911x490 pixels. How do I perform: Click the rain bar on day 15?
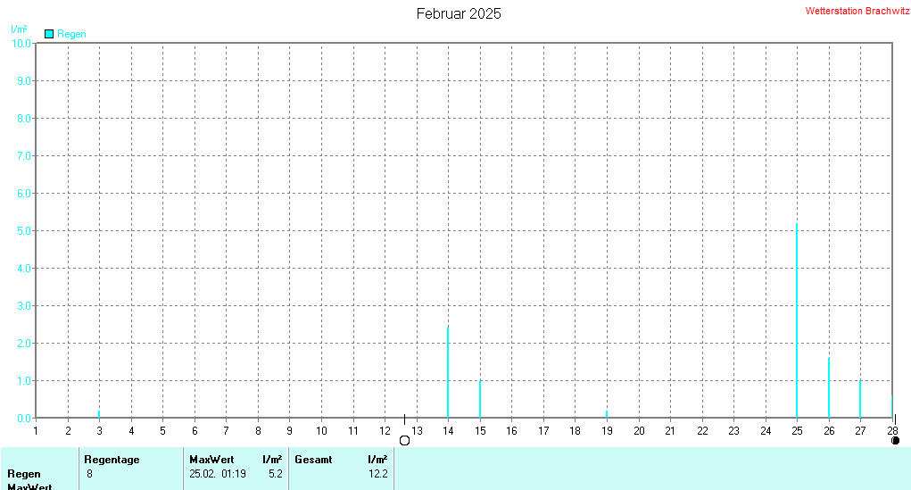pyautogui.click(x=480, y=399)
